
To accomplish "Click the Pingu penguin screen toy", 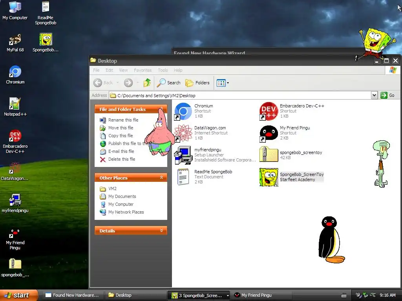I will tap(331, 240).
